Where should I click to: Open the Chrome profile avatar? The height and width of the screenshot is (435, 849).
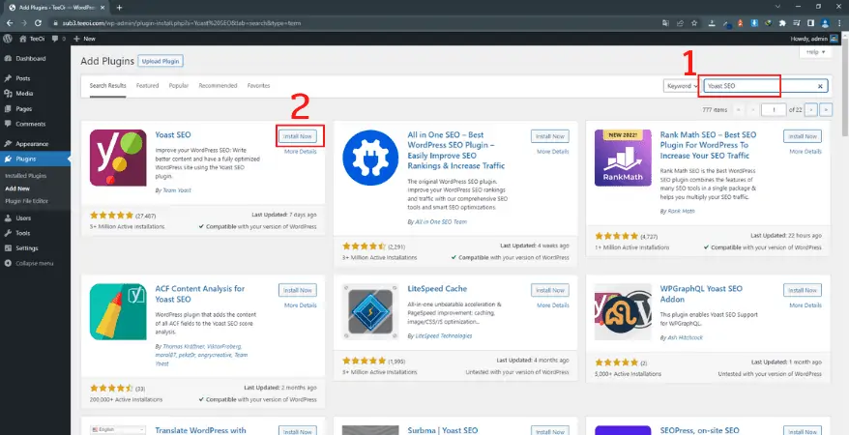pyautogui.click(x=825, y=23)
